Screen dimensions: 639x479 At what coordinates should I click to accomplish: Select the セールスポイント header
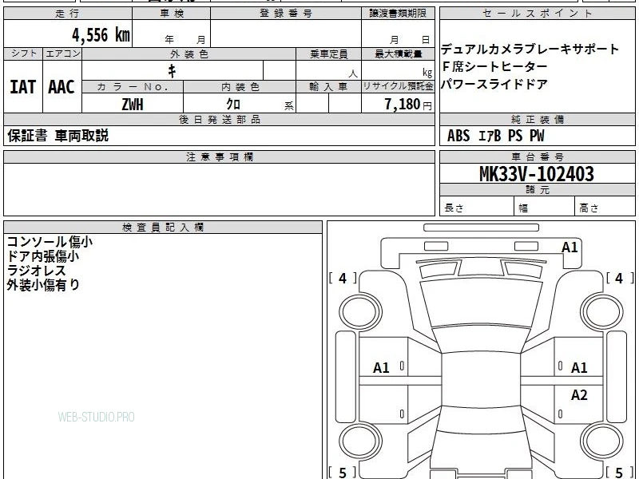point(537,14)
